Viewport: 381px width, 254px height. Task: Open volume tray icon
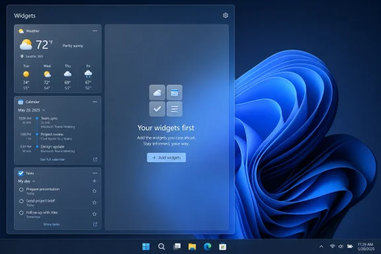coord(341,247)
